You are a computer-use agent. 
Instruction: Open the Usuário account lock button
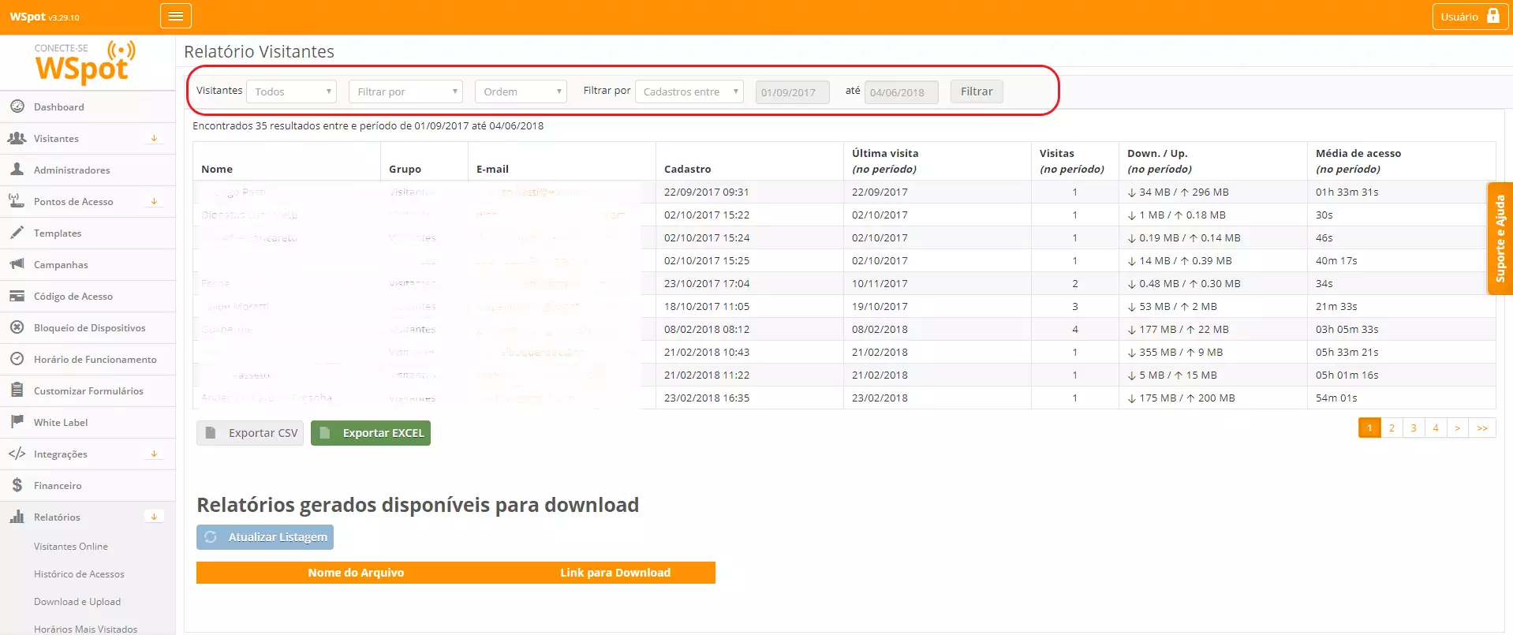click(x=1470, y=17)
